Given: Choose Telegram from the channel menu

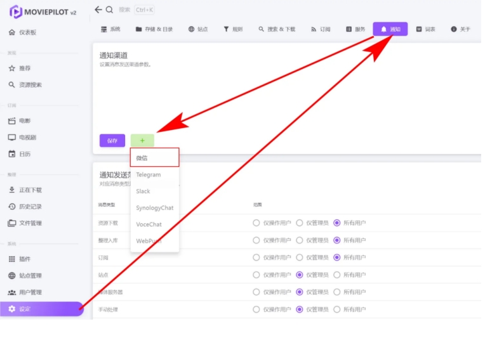Looking at the screenshot, I should tap(155, 174).
